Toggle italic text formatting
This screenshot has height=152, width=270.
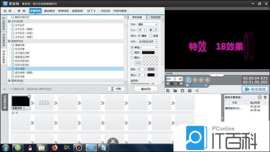coord(156,30)
